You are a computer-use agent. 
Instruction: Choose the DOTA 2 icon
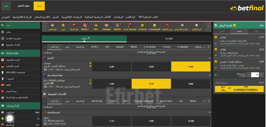[85, 25]
